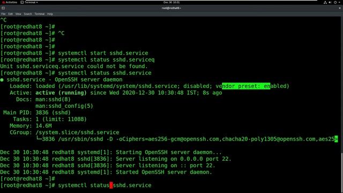Click the volume icon in system tray
343x193 pixels.
[330, 2]
